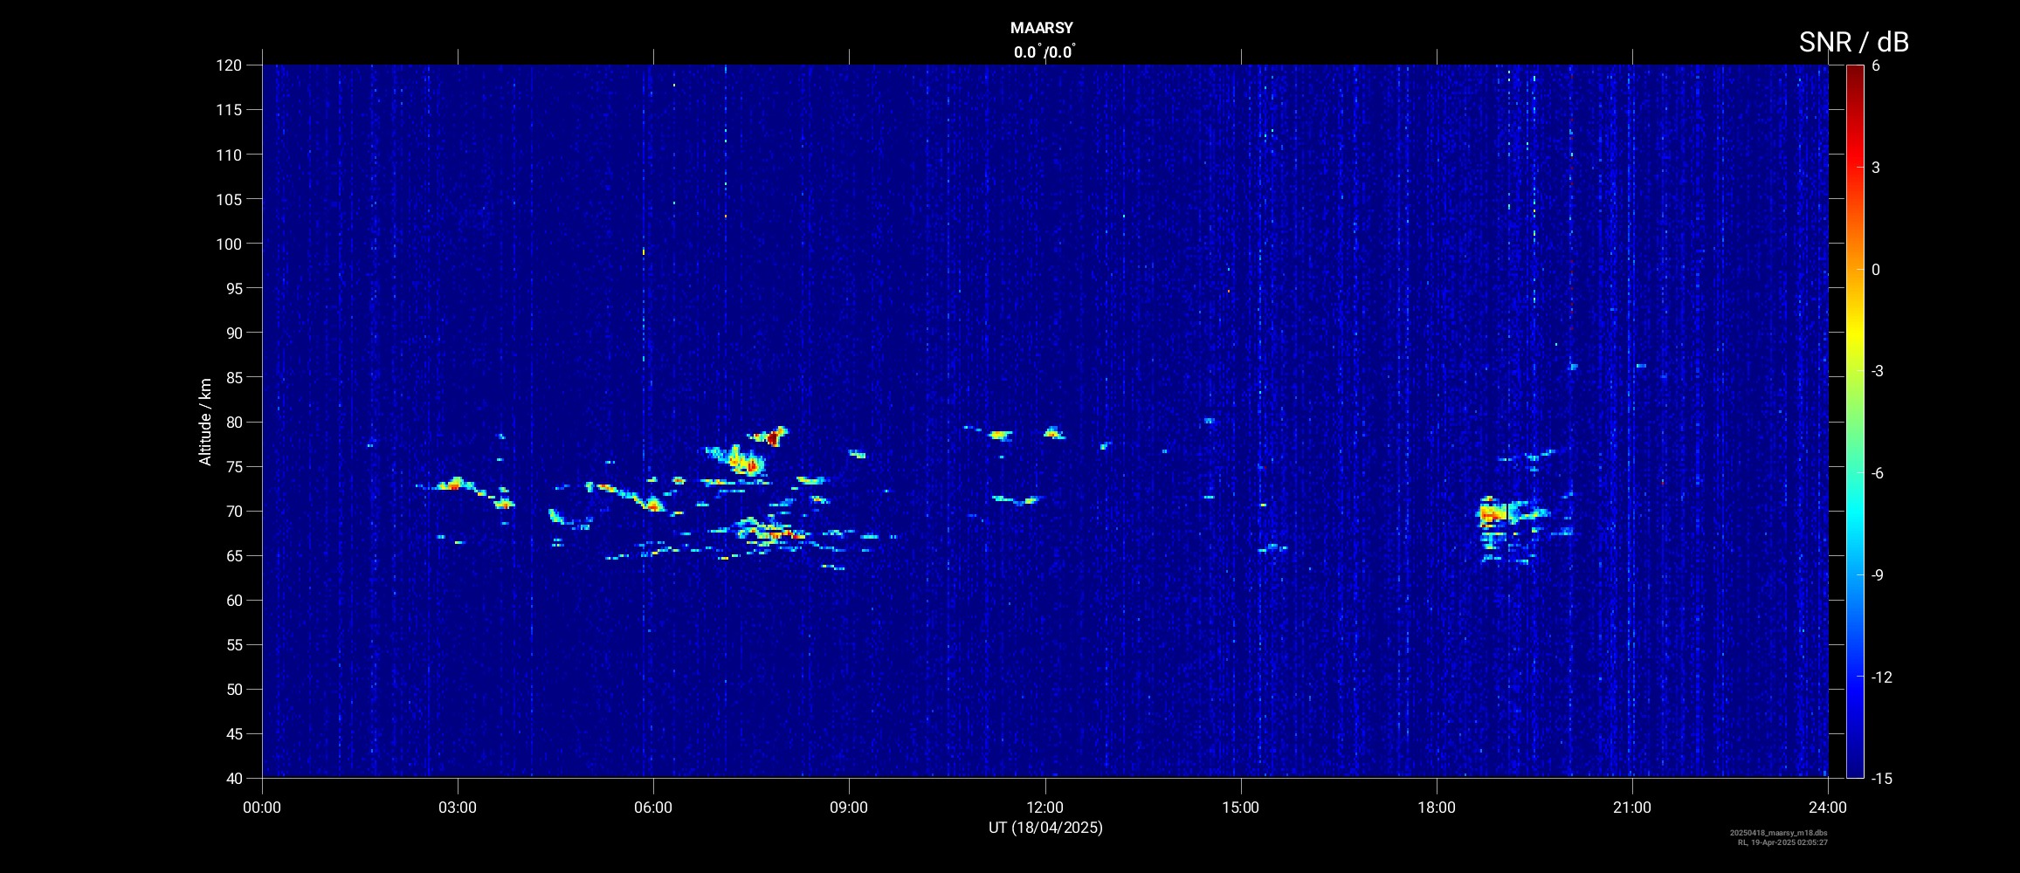Click the Altitude / km axis label
2020x873 pixels.
(205, 422)
